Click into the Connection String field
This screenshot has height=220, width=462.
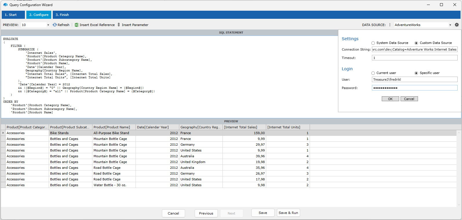[x=414, y=49]
